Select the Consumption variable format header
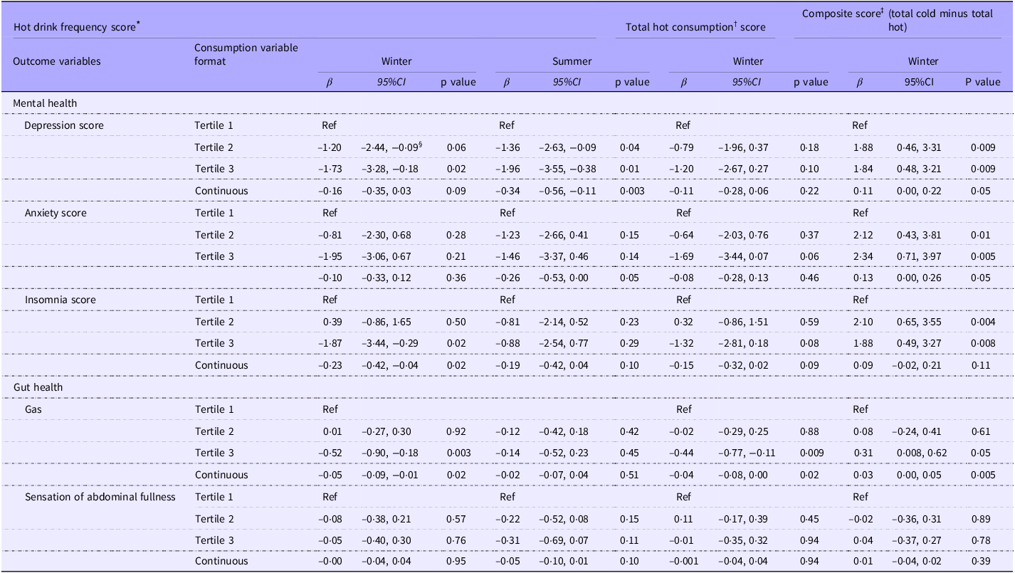The image size is (1015, 573). [x=246, y=54]
